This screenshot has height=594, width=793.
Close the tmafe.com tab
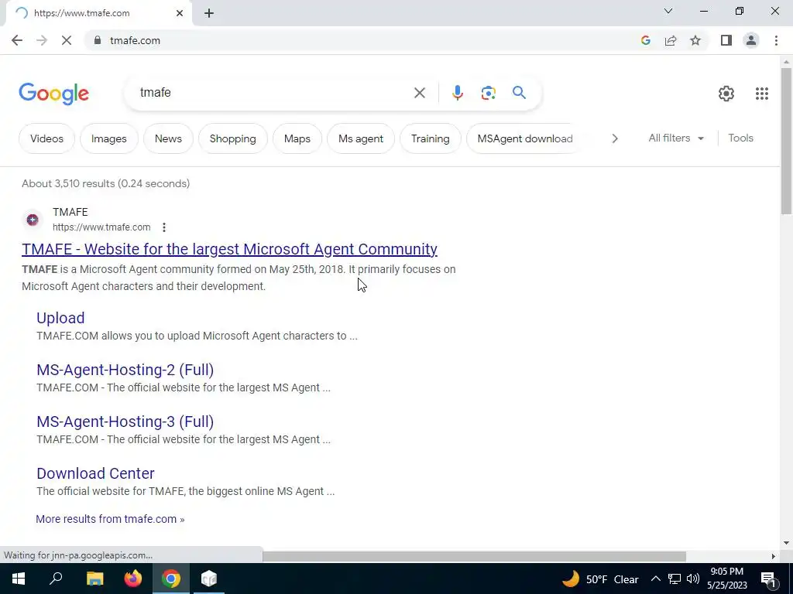pyautogui.click(x=180, y=13)
